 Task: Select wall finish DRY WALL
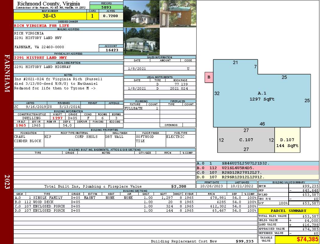coord(114,137)
